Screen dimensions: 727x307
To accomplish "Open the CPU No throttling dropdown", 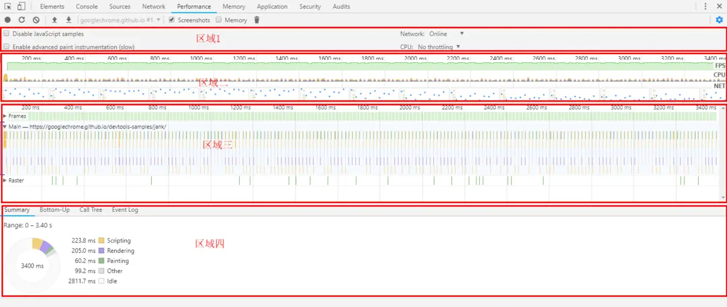I will click(x=439, y=47).
